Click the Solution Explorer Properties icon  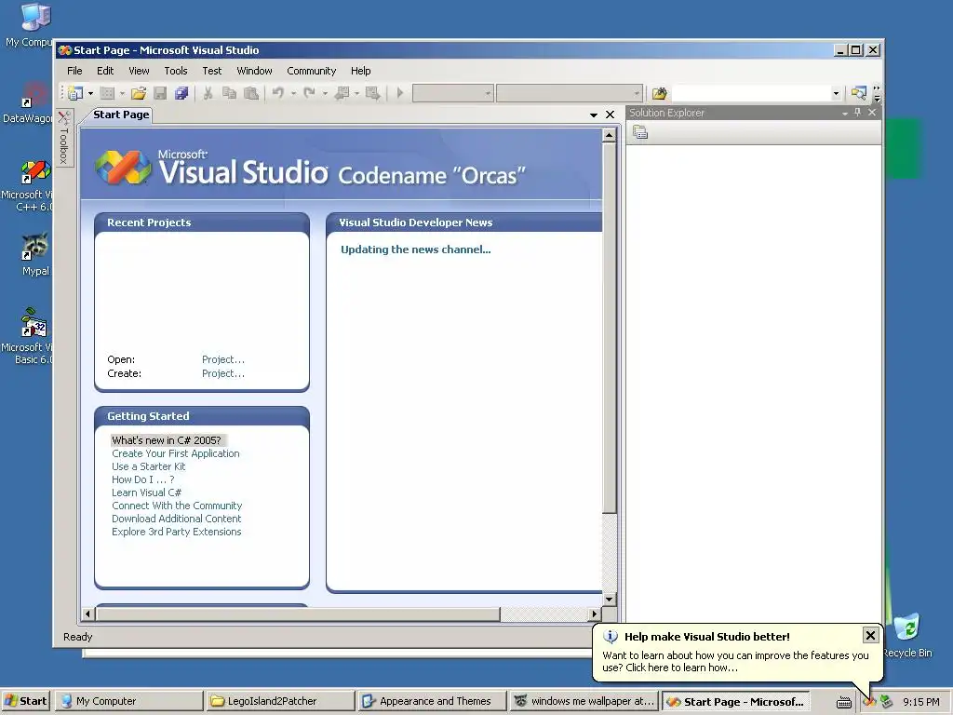click(640, 132)
